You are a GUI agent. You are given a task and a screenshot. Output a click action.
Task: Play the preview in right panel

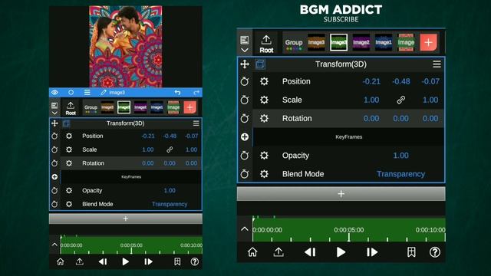click(x=341, y=252)
